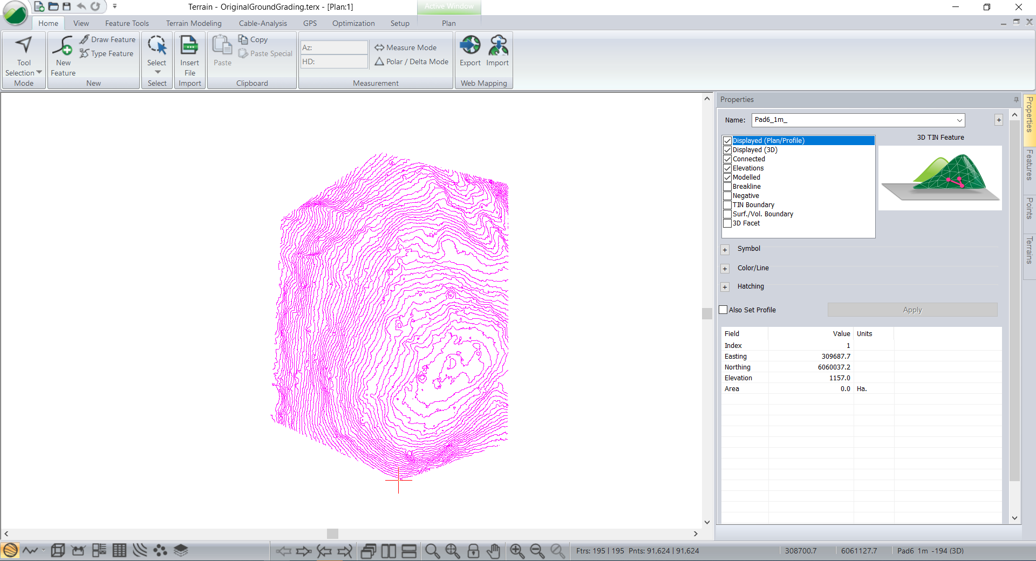The width and height of the screenshot is (1036, 561).
Task: Click the magnifier zoom window icon
Action: tap(432, 551)
